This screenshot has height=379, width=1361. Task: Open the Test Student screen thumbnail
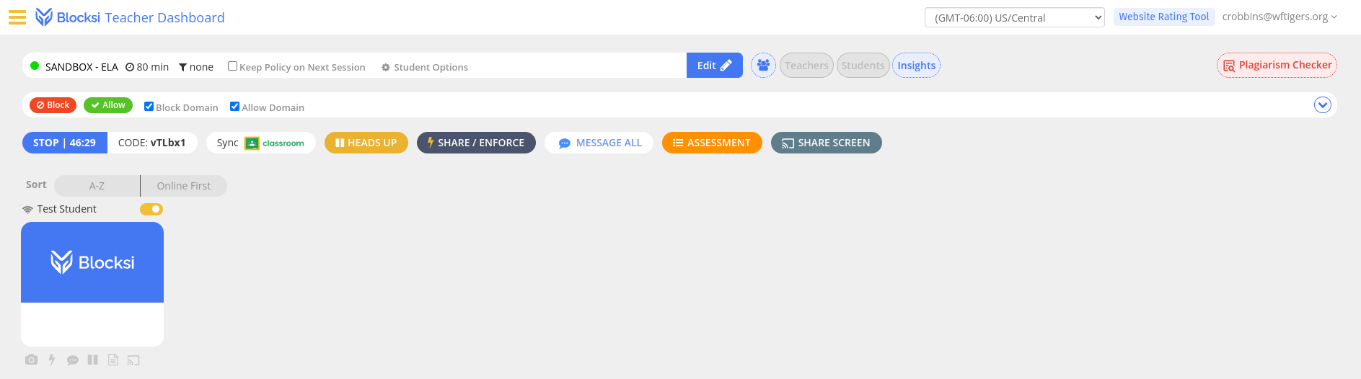click(x=92, y=284)
